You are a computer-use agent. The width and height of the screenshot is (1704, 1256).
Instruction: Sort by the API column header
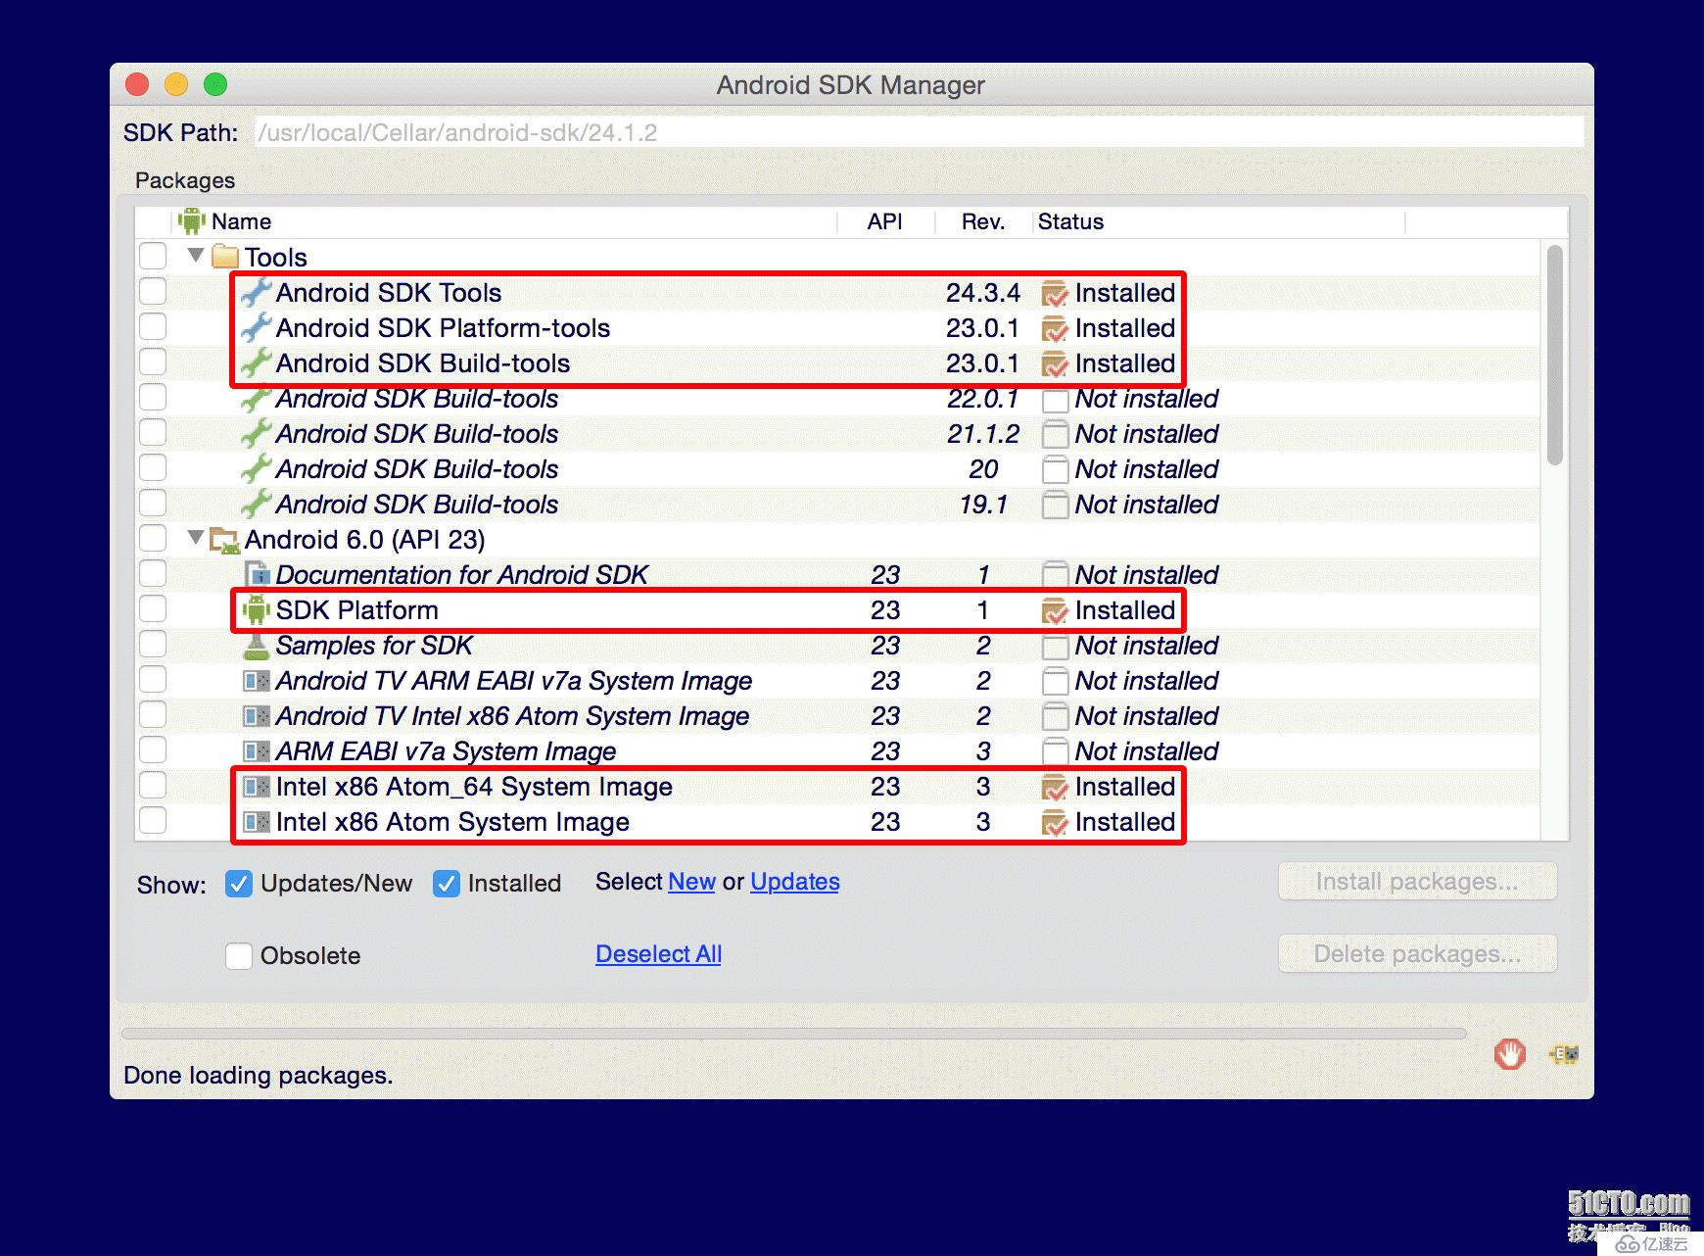(885, 221)
